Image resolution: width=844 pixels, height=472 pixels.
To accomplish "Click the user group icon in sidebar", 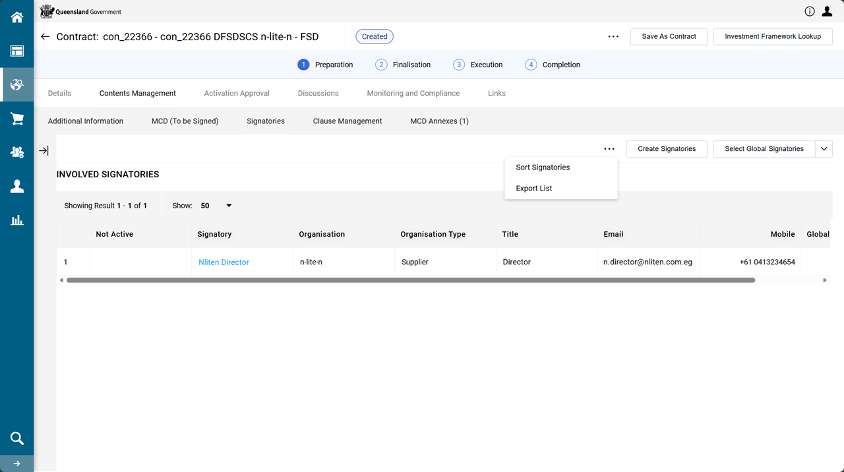I will pyautogui.click(x=17, y=152).
